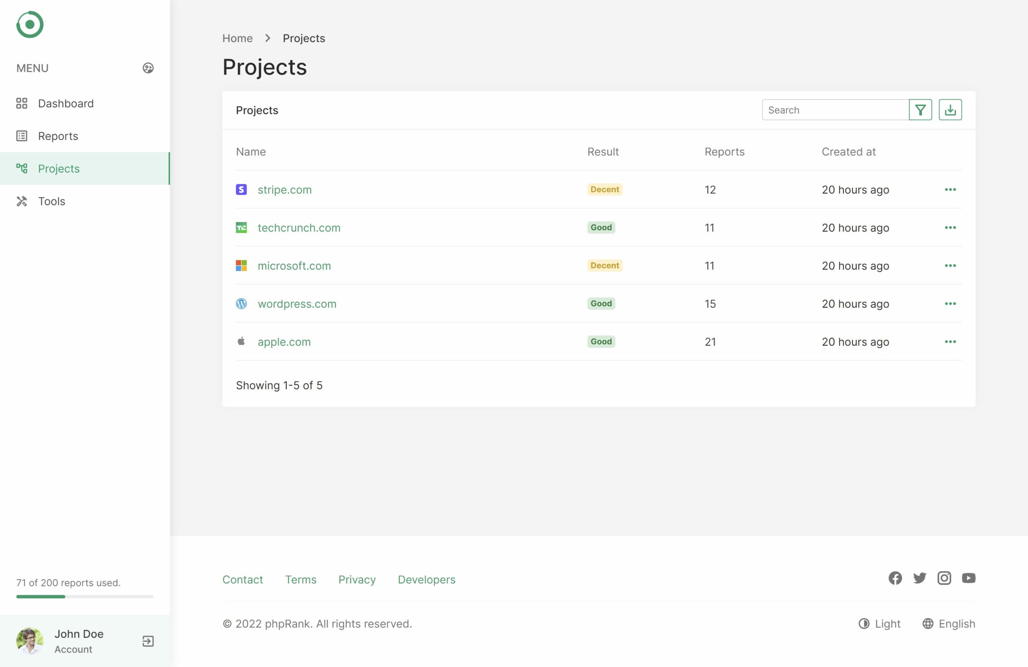Open the techcrunch.com project link

click(x=299, y=228)
